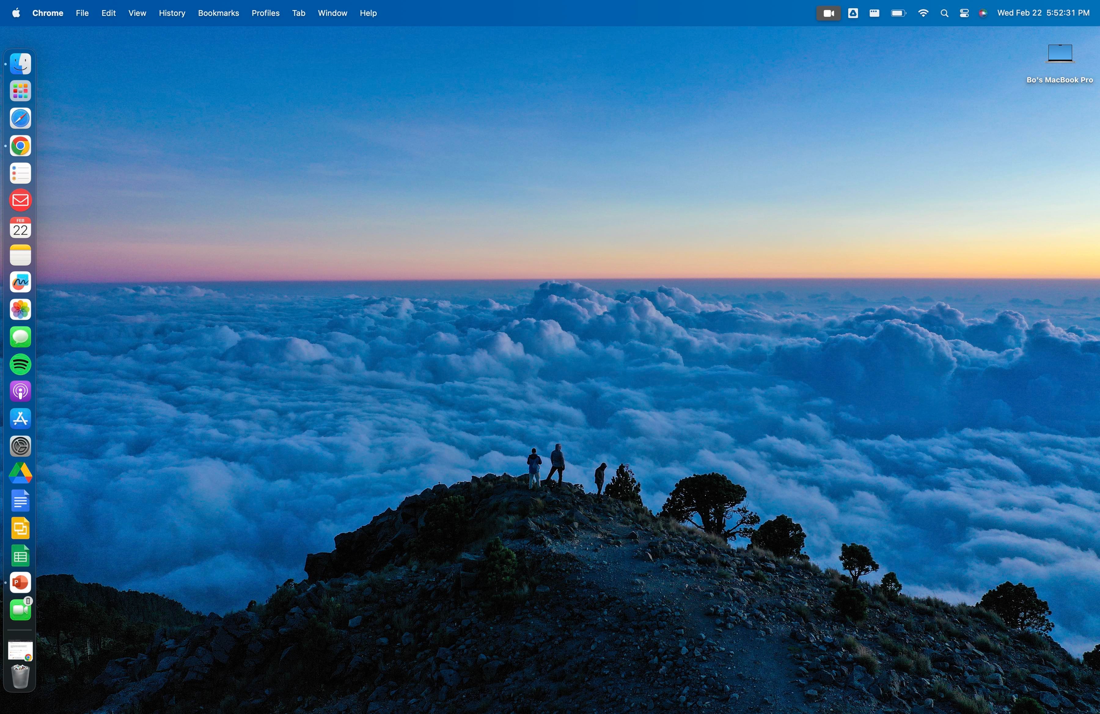1100x714 pixels.
Task: Open Control Center in menu bar
Action: tap(964, 13)
